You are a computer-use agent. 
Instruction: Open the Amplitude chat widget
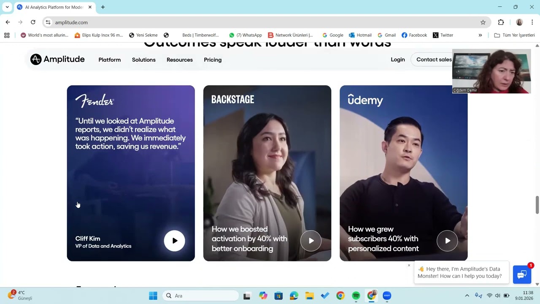[522, 274]
